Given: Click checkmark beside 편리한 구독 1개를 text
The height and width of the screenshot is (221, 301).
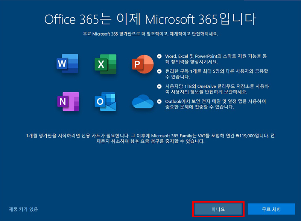Looking at the screenshot, I should click(x=159, y=71).
